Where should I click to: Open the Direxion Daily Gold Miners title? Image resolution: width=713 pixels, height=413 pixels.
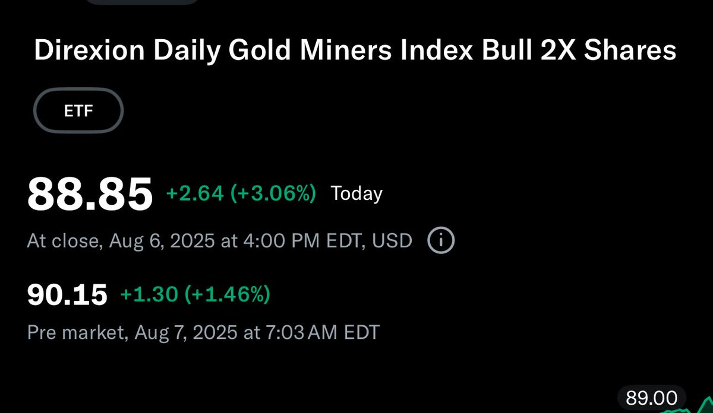point(355,50)
